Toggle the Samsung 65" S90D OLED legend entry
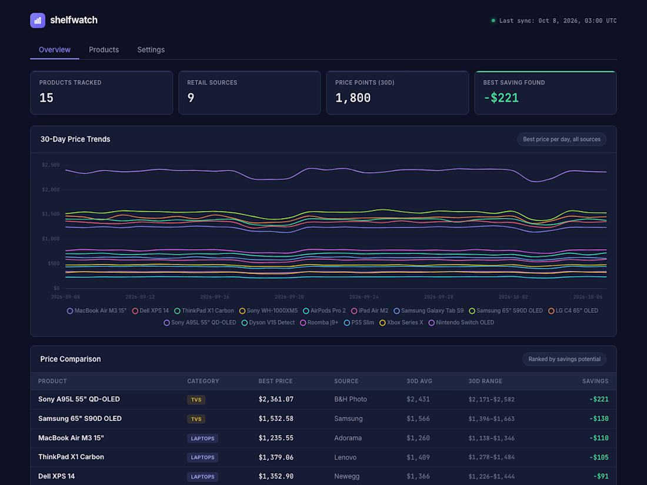 click(x=506, y=310)
